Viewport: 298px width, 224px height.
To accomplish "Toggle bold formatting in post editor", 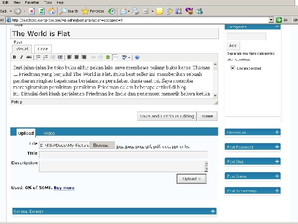I will pos(14,57).
